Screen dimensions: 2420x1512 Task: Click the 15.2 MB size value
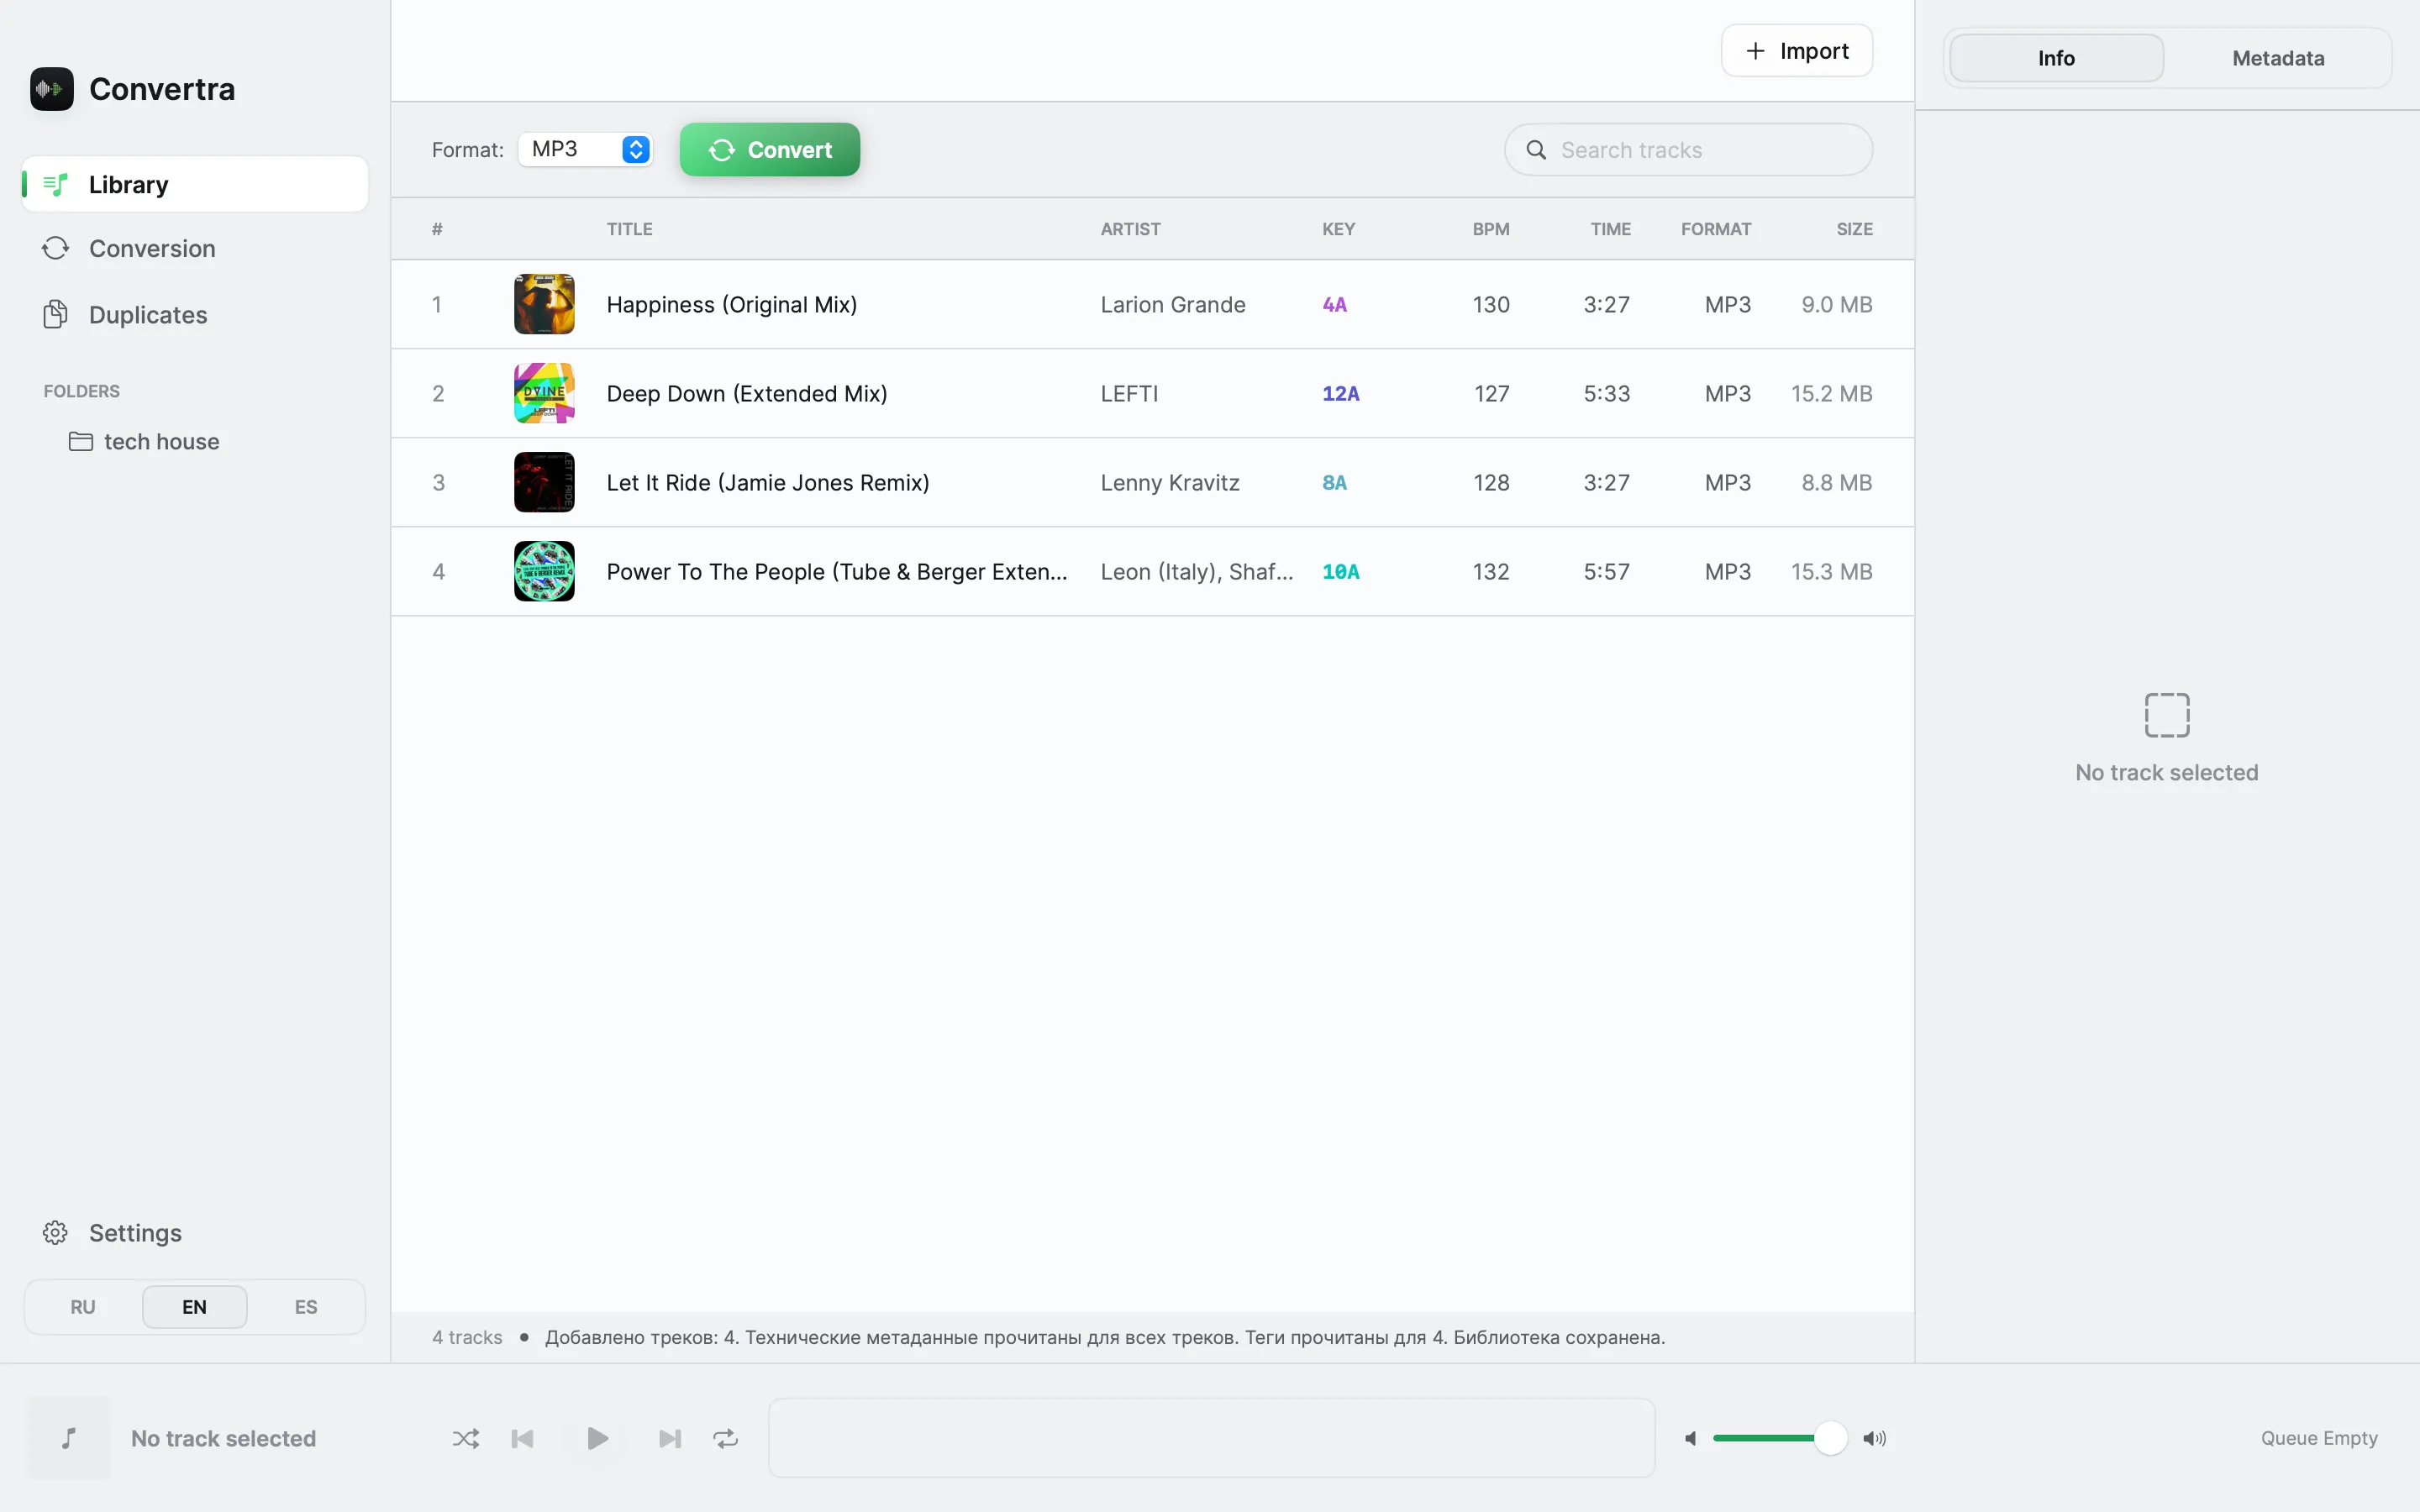click(1831, 393)
